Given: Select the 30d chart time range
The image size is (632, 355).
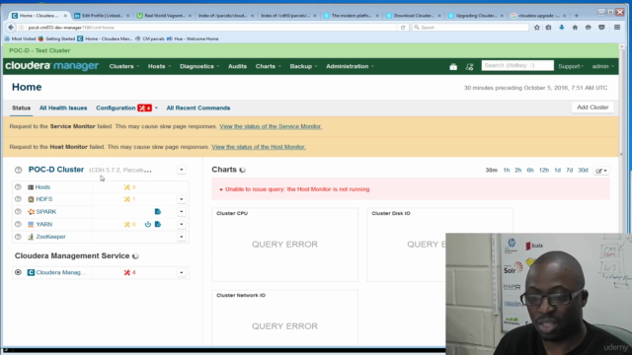Looking at the screenshot, I should (x=583, y=171).
